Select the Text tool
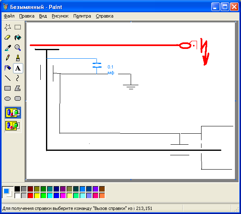This screenshot has width=241, height=214. pos(18,68)
